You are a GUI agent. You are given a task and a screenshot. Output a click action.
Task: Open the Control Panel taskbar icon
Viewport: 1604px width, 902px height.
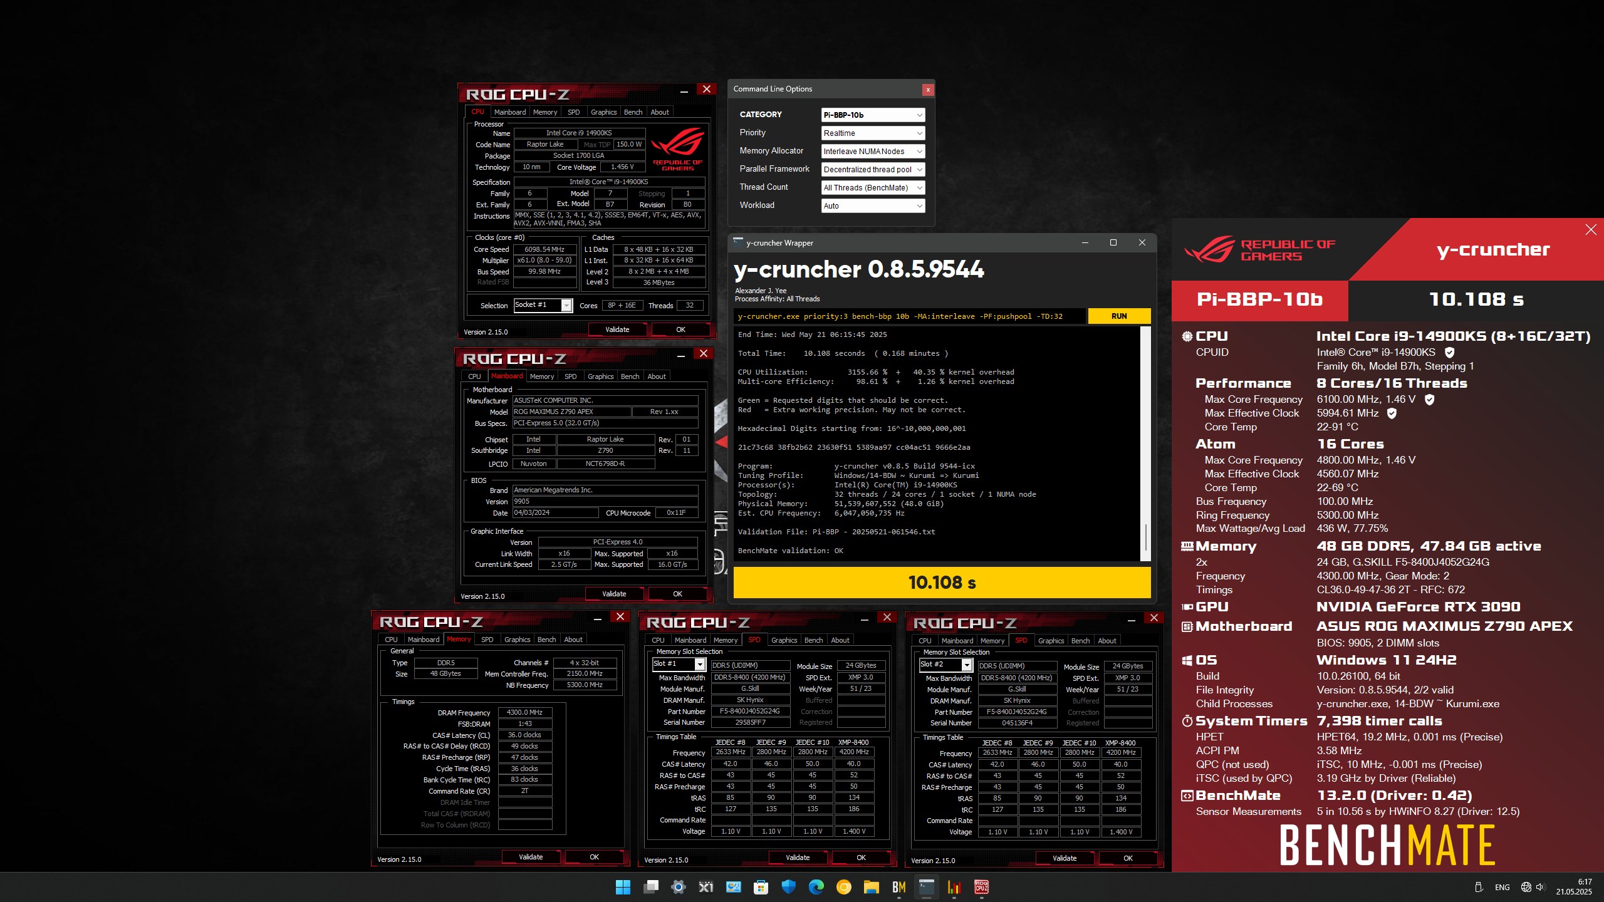tap(733, 887)
